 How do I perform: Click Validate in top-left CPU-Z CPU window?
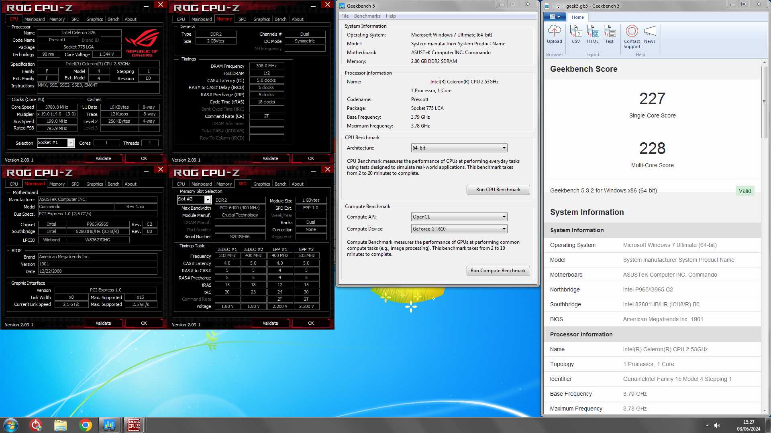[x=103, y=158]
